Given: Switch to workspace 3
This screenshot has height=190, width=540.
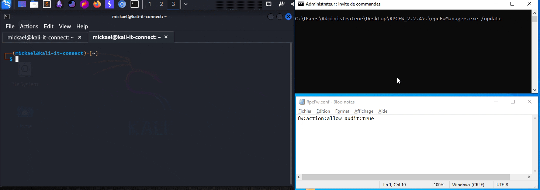Looking at the screenshot, I should [x=173, y=4].
